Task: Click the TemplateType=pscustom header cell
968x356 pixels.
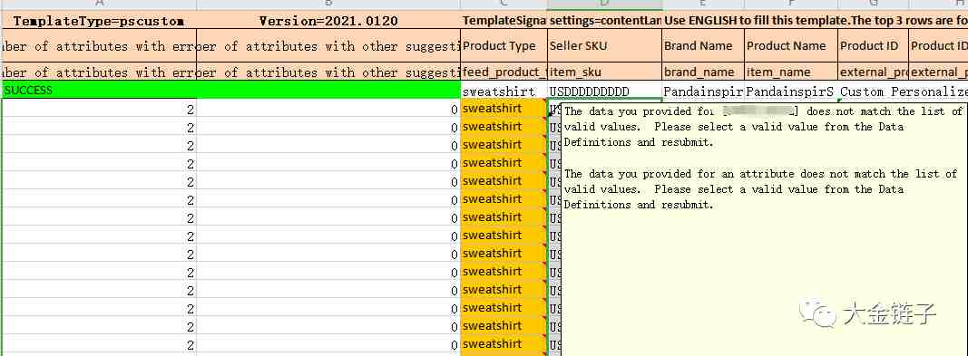Action: 99,21
